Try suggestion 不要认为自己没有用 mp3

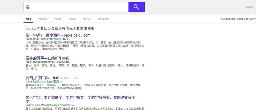[x=56, y=29]
